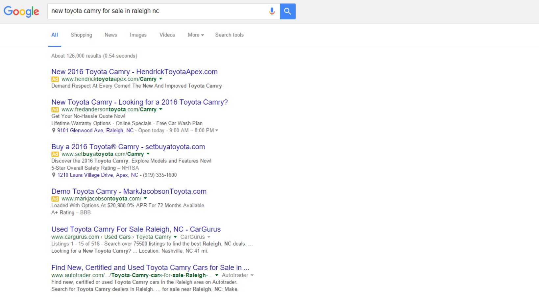Expand arrow next to markjacobsontoyota.com URL

point(145,199)
